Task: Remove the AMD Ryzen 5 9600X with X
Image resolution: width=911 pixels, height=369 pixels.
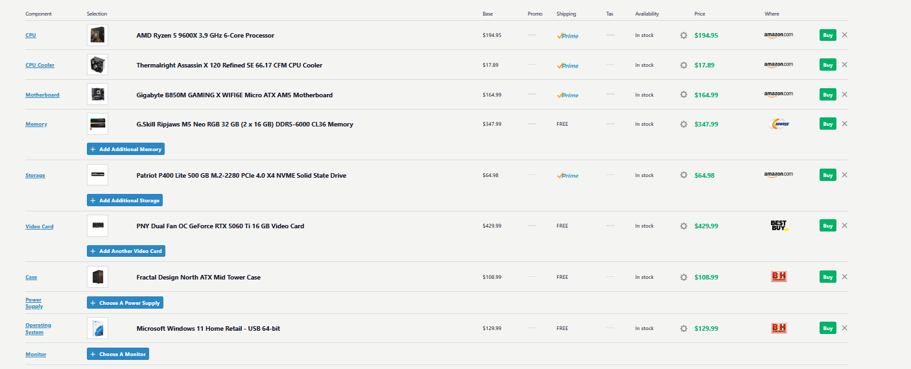Action: tap(844, 35)
